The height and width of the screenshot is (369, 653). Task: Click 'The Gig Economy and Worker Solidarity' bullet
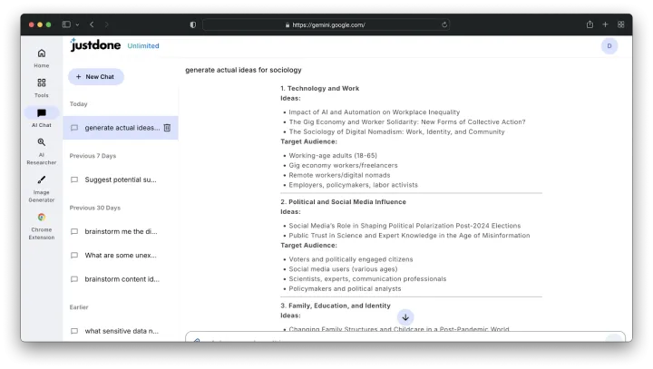407,122
